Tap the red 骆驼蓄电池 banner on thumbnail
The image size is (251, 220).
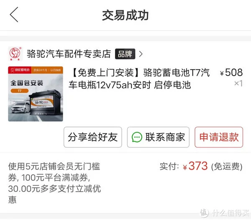(x=20, y=70)
